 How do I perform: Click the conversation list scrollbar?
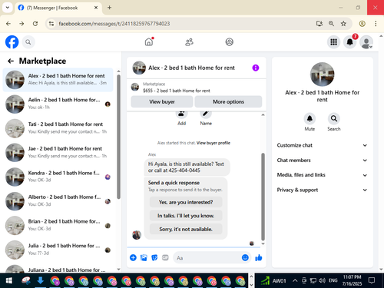(118, 137)
